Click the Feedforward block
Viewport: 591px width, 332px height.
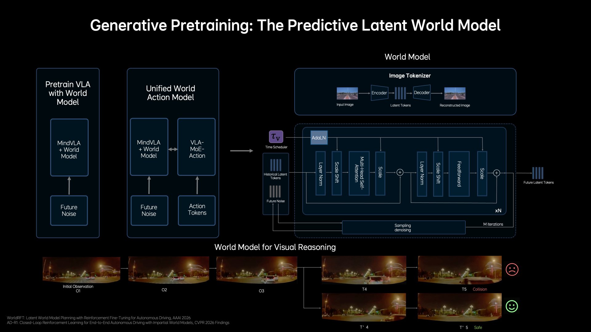tap(459, 174)
